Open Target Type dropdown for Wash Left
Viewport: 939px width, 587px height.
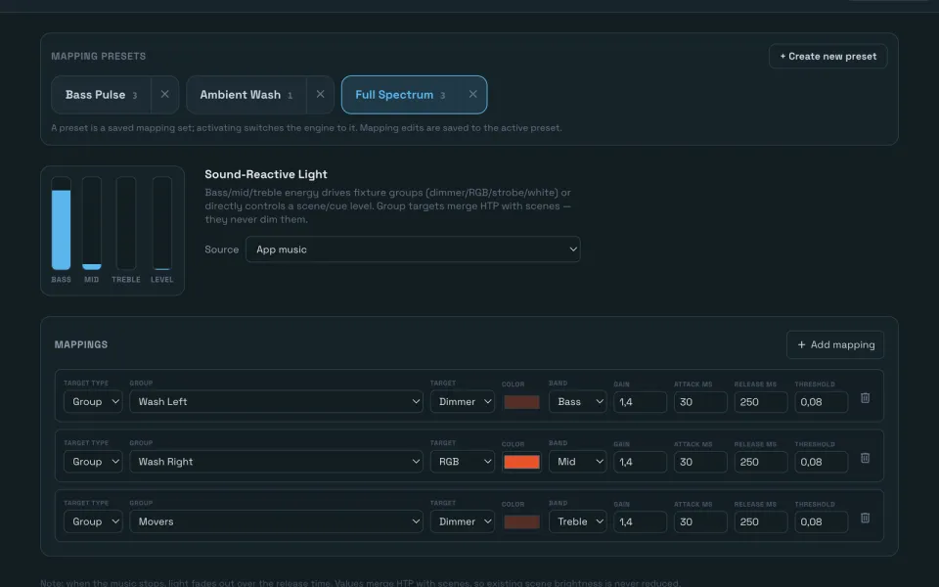pyautogui.click(x=93, y=402)
